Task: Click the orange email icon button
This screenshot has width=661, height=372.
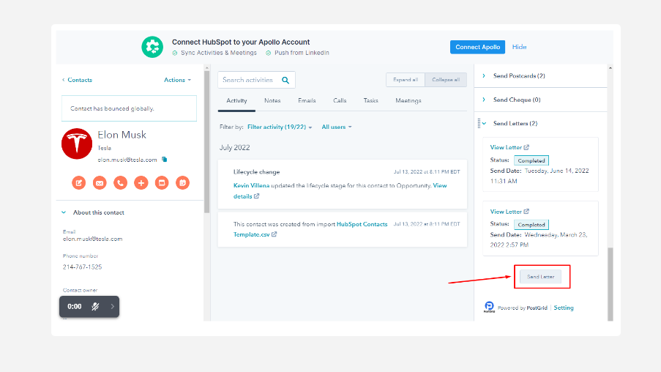Action: (100, 182)
